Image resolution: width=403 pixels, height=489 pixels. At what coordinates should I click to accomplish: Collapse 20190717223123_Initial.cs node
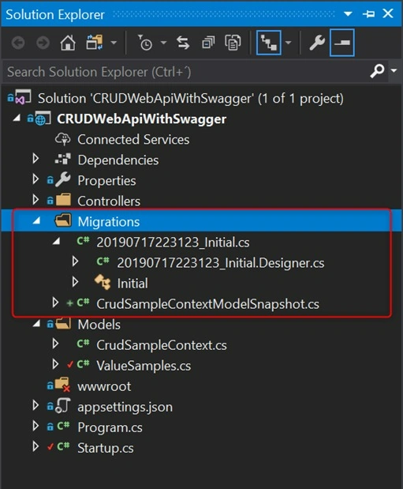coord(56,242)
